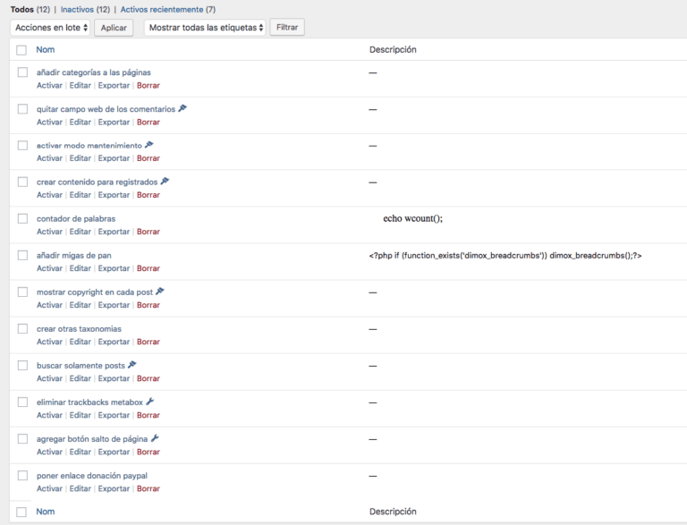Screen dimensions: 687x525
Task: Borrar the añadir categorías a las páginas snippet
Action: pos(148,86)
